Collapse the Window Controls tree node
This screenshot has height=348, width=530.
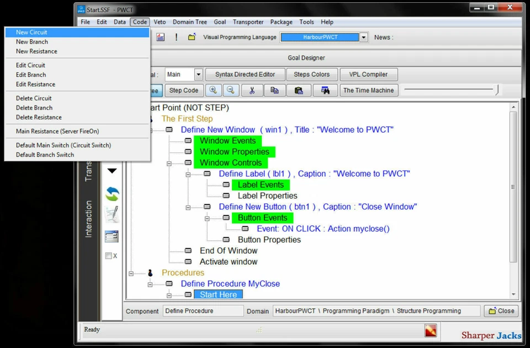pos(170,162)
